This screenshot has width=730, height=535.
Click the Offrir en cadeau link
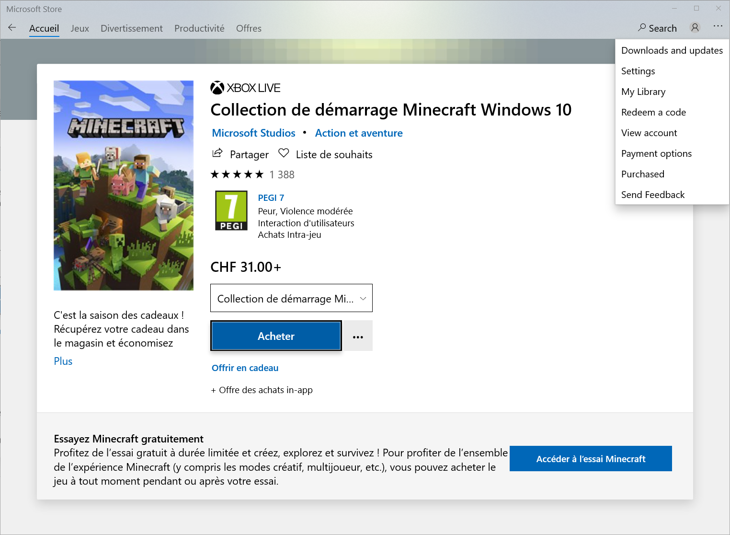coord(245,368)
